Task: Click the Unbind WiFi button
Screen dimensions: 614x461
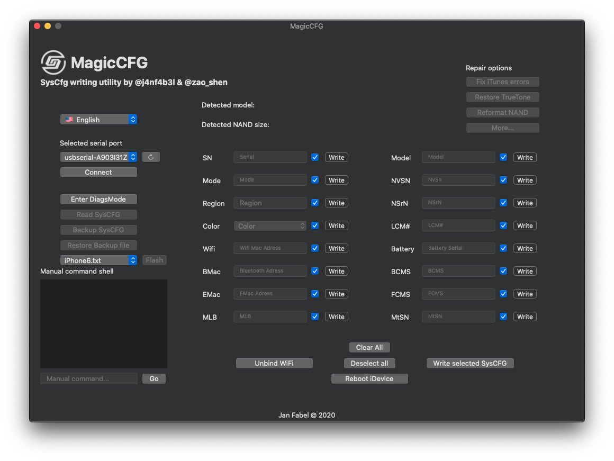Action: (274, 364)
